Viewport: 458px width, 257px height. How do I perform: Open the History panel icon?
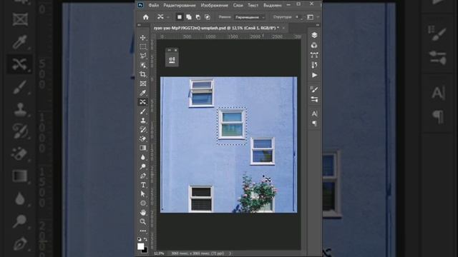pyautogui.click(x=314, y=65)
